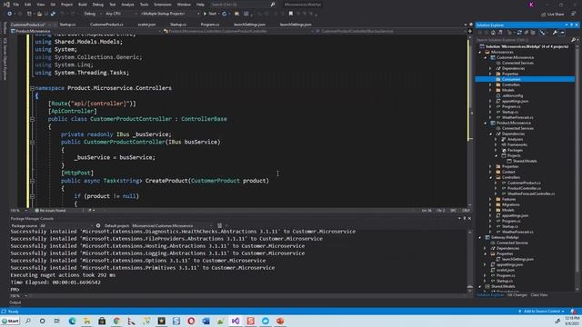Collapse the CreateProduct method outline toggle
This screenshot has height=327, width=582.
pyautogui.click(x=33, y=181)
